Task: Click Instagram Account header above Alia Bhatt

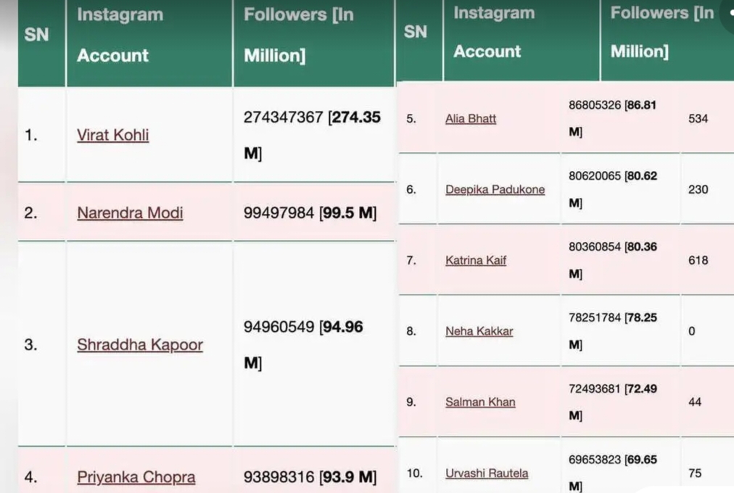Action: (493, 32)
